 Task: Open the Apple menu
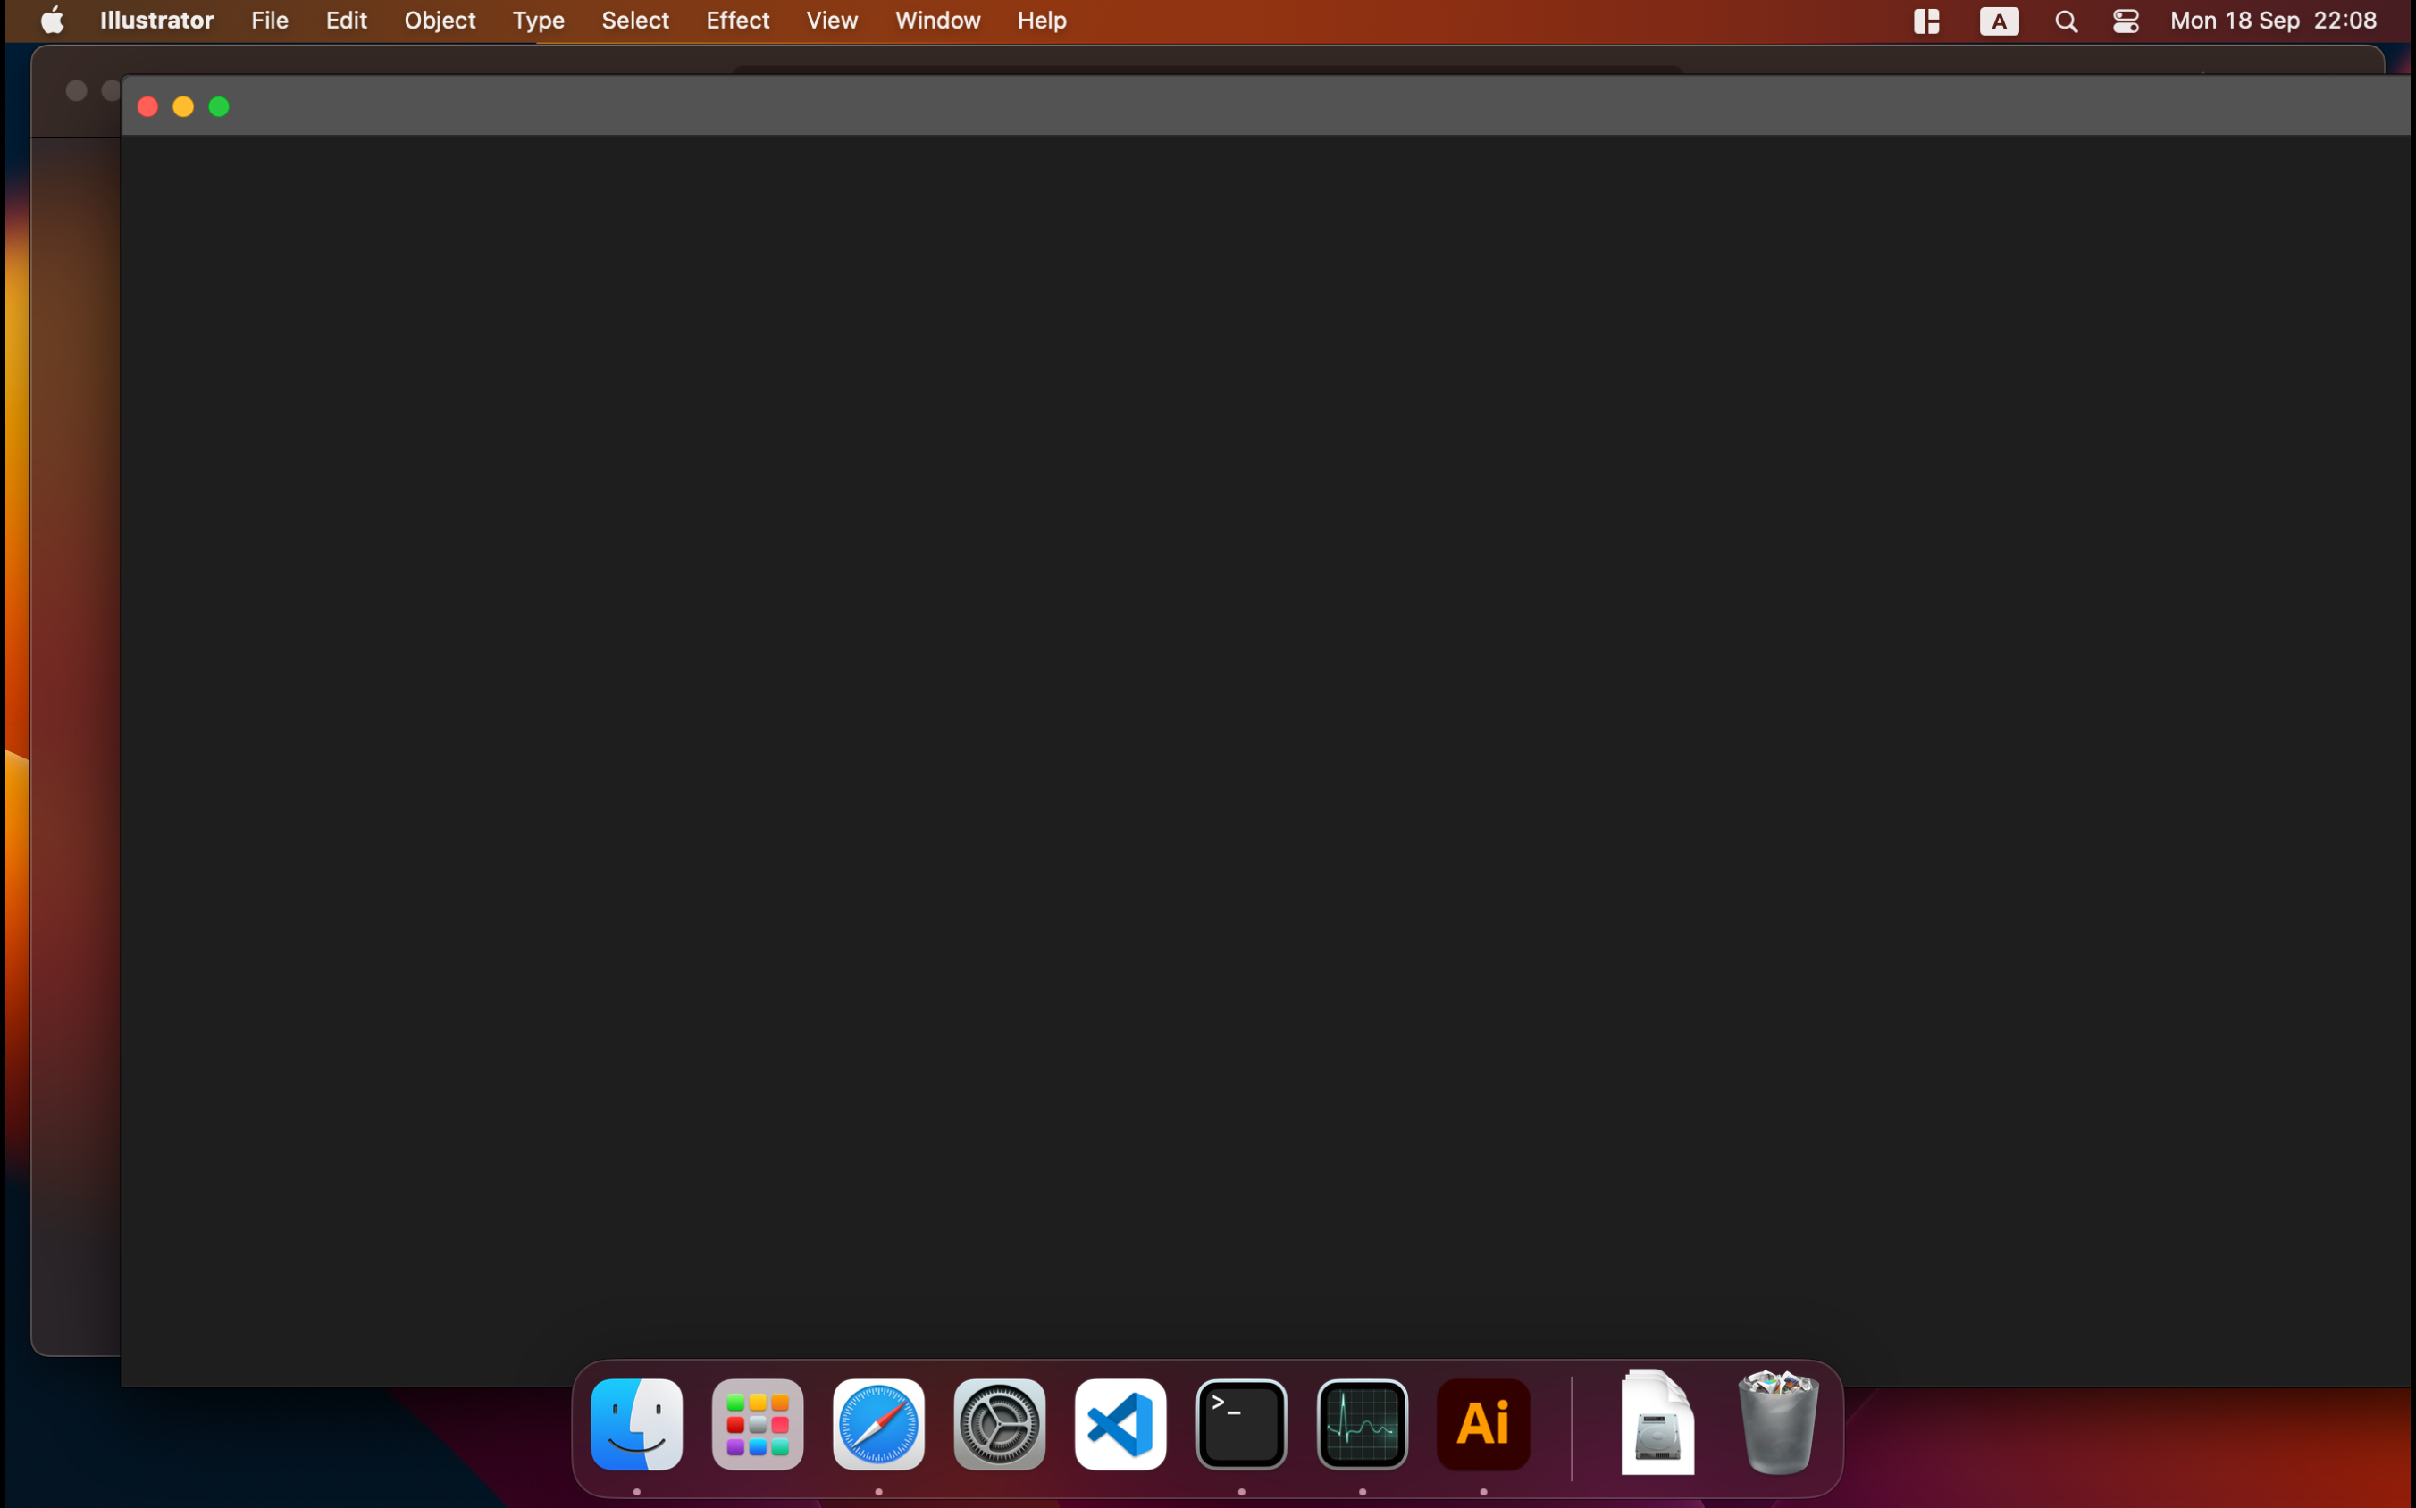pos(51,20)
